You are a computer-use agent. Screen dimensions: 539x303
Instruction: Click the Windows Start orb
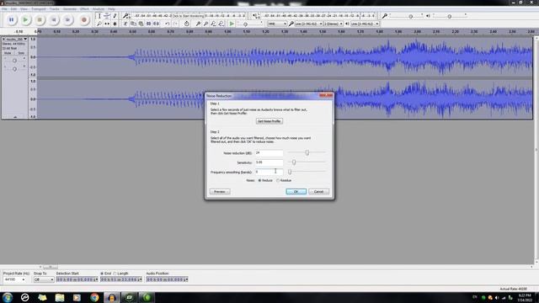(x=8, y=297)
